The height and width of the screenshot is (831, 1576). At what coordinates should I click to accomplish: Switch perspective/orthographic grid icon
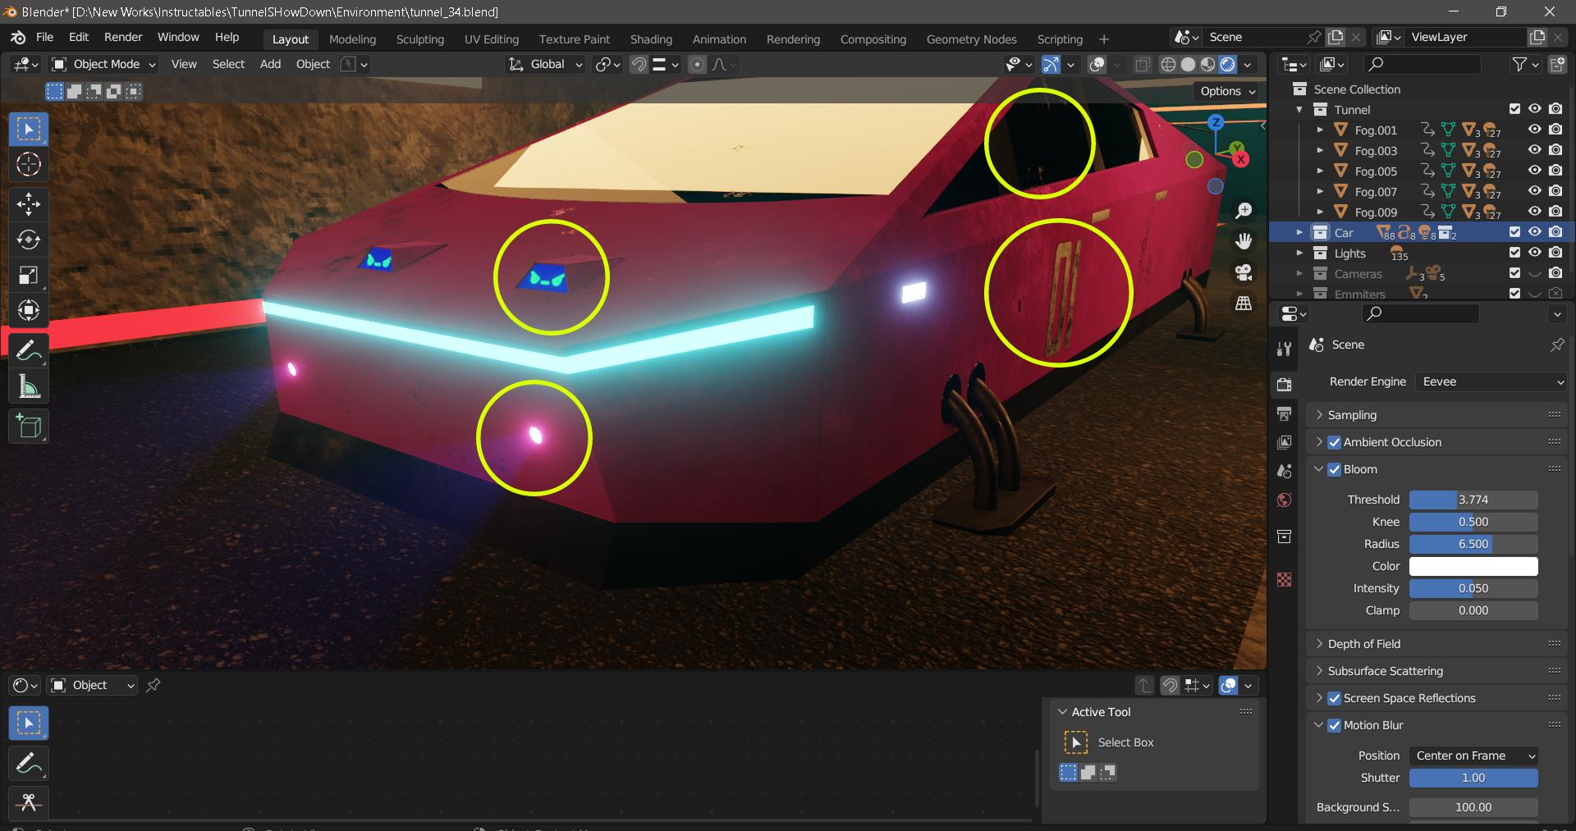tap(1244, 303)
